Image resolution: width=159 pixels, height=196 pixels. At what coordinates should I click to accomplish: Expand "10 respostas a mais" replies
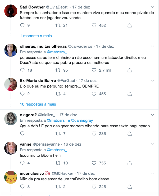pos(38,104)
